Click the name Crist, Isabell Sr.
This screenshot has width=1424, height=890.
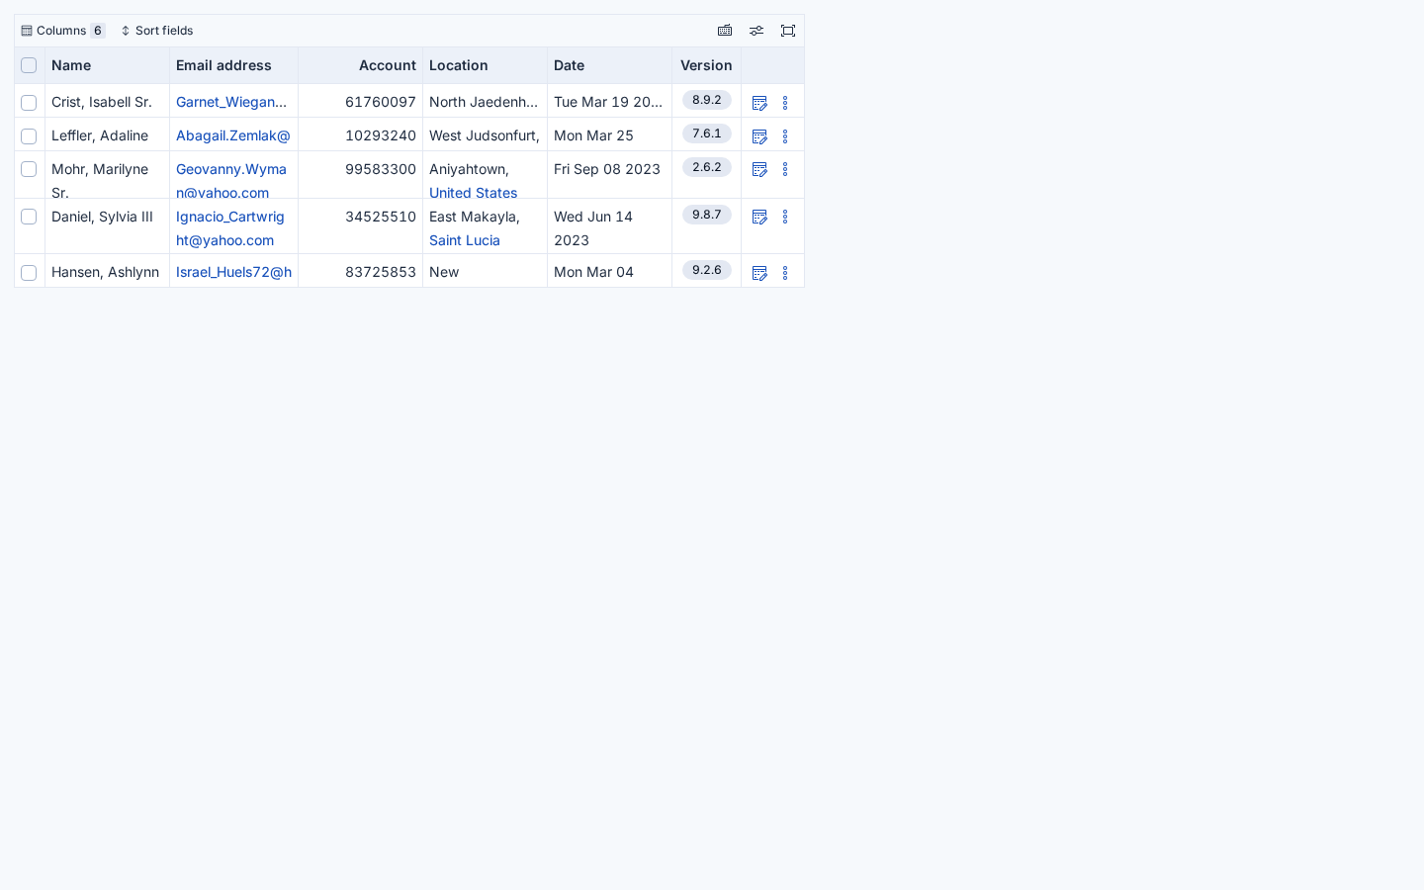pyautogui.click(x=102, y=102)
